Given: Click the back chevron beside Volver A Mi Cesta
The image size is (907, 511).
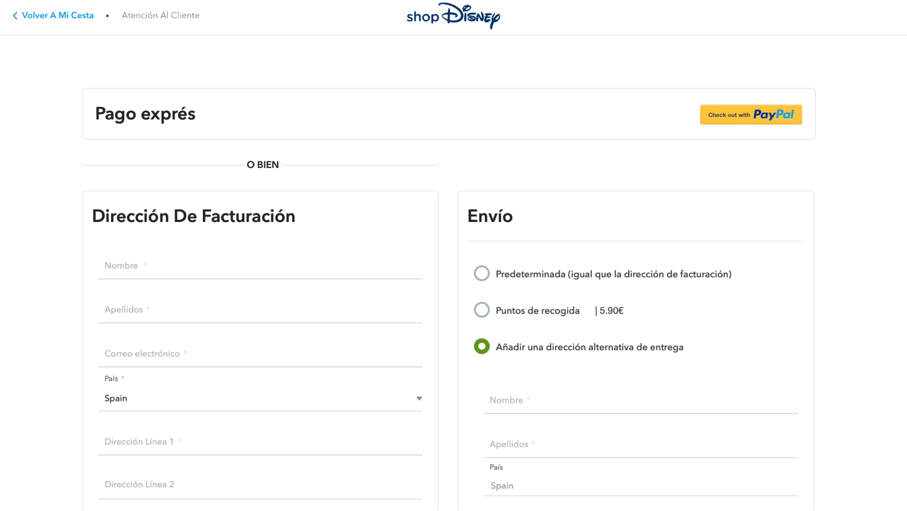Looking at the screenshot, I should coord(15,16).
